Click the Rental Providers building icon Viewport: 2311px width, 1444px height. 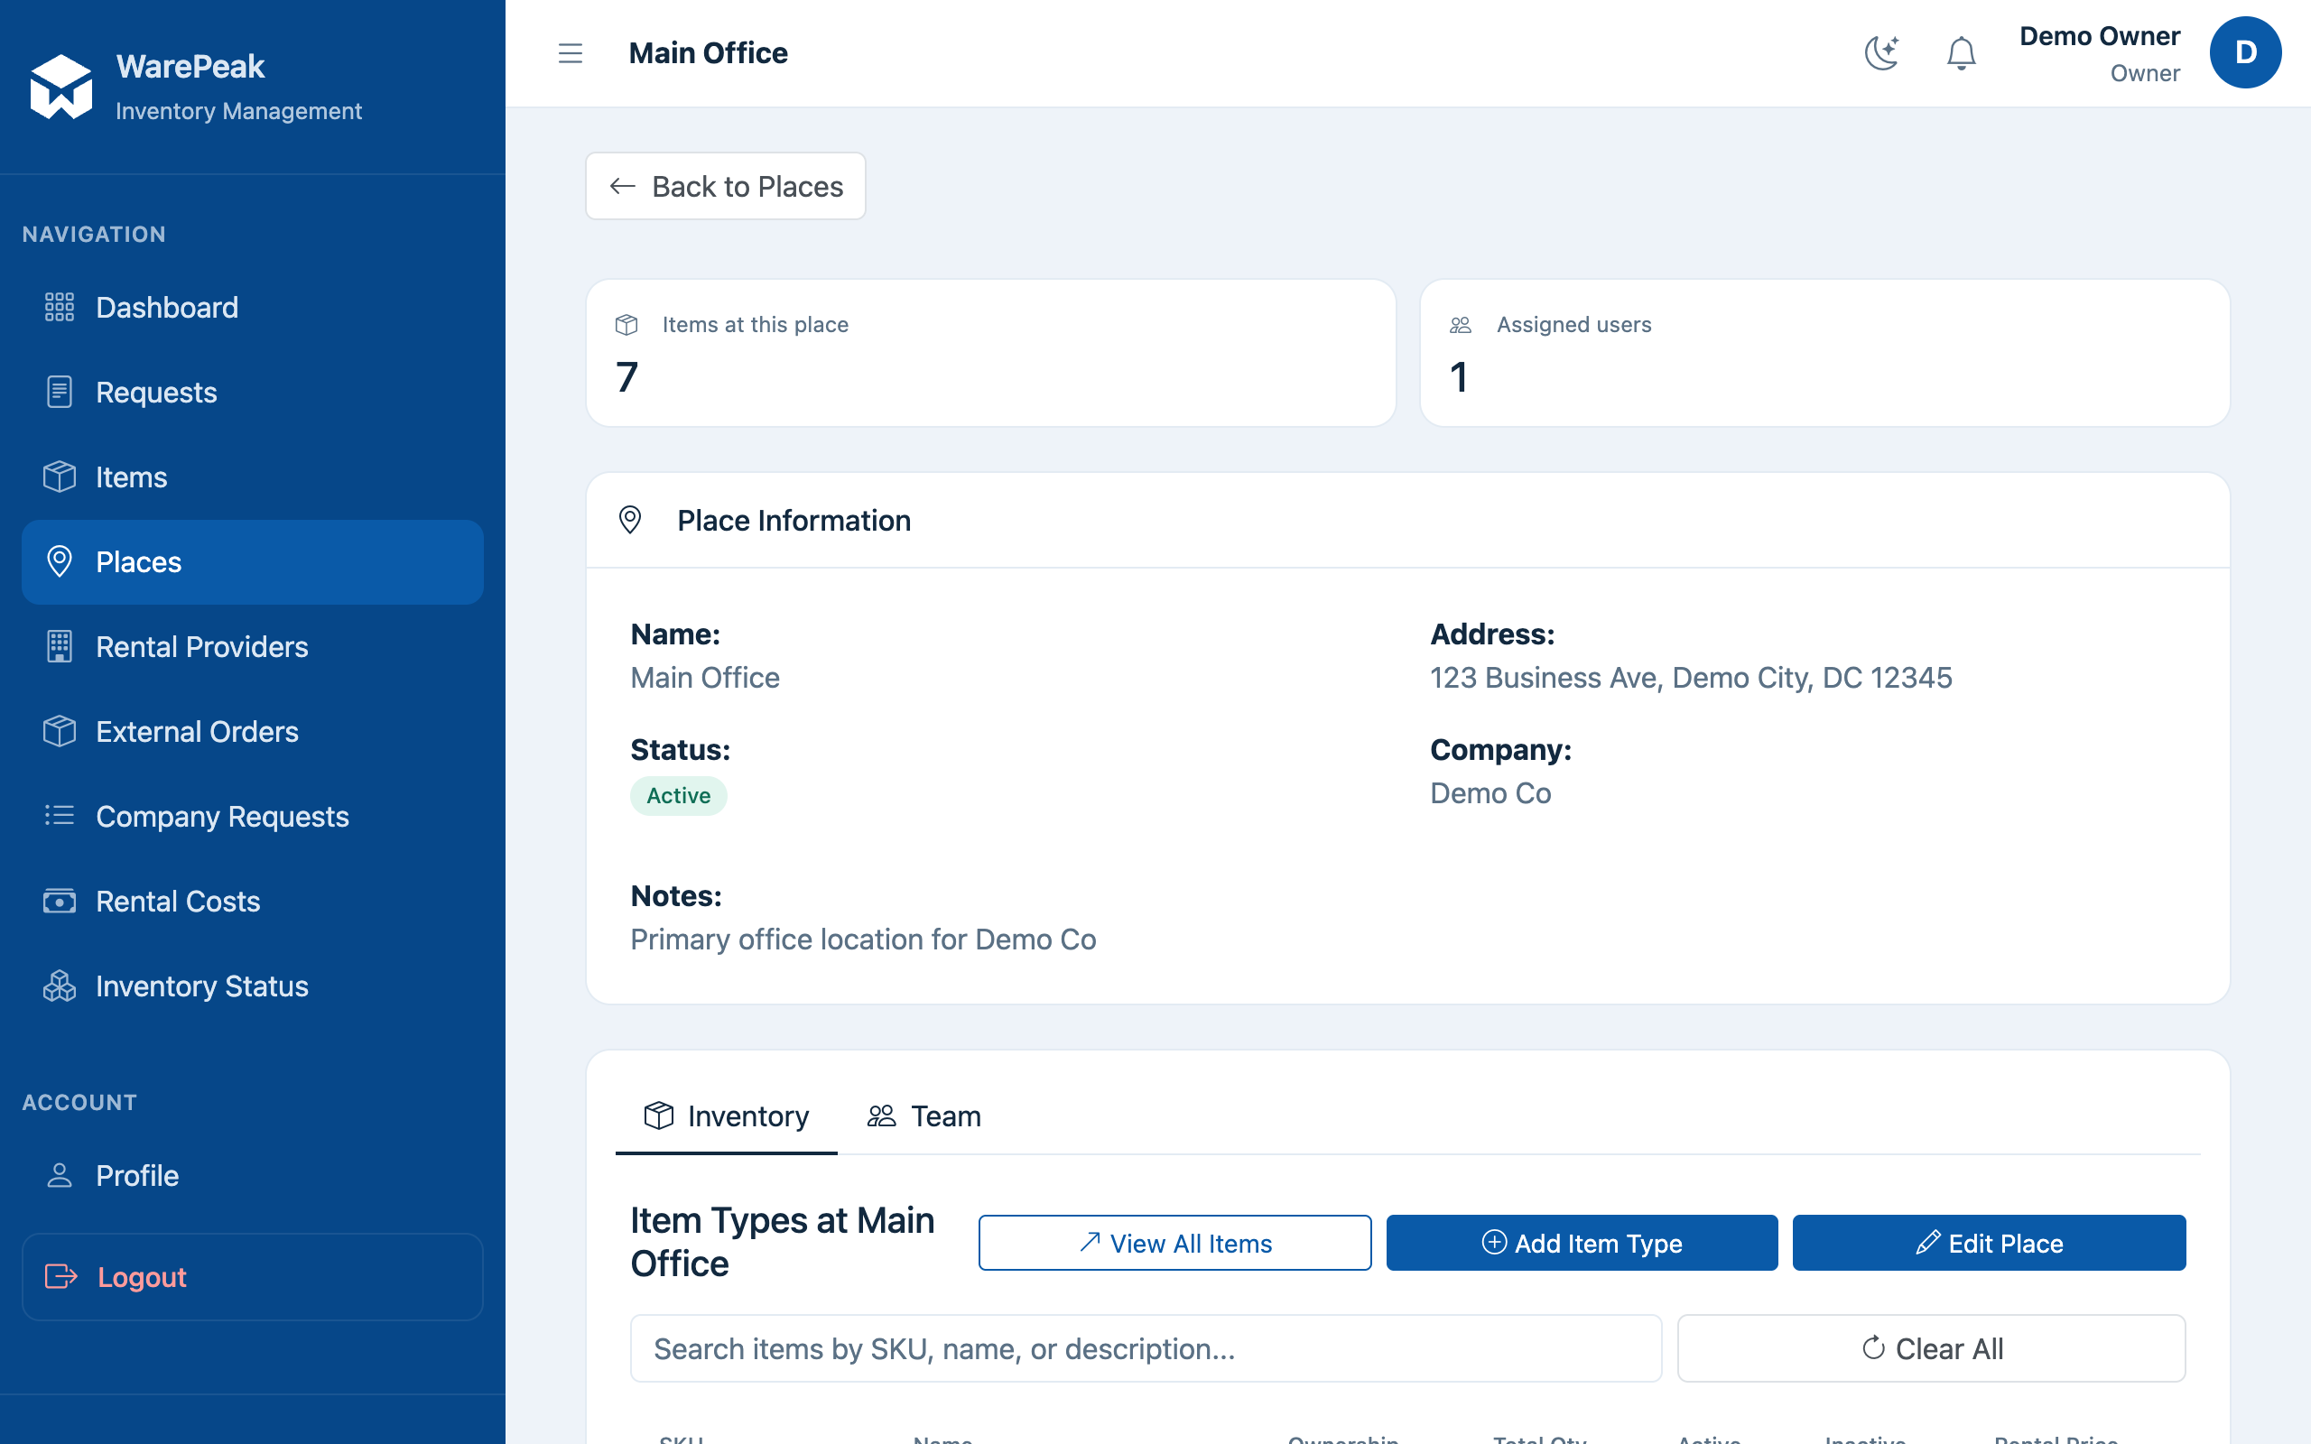(60, 646)
